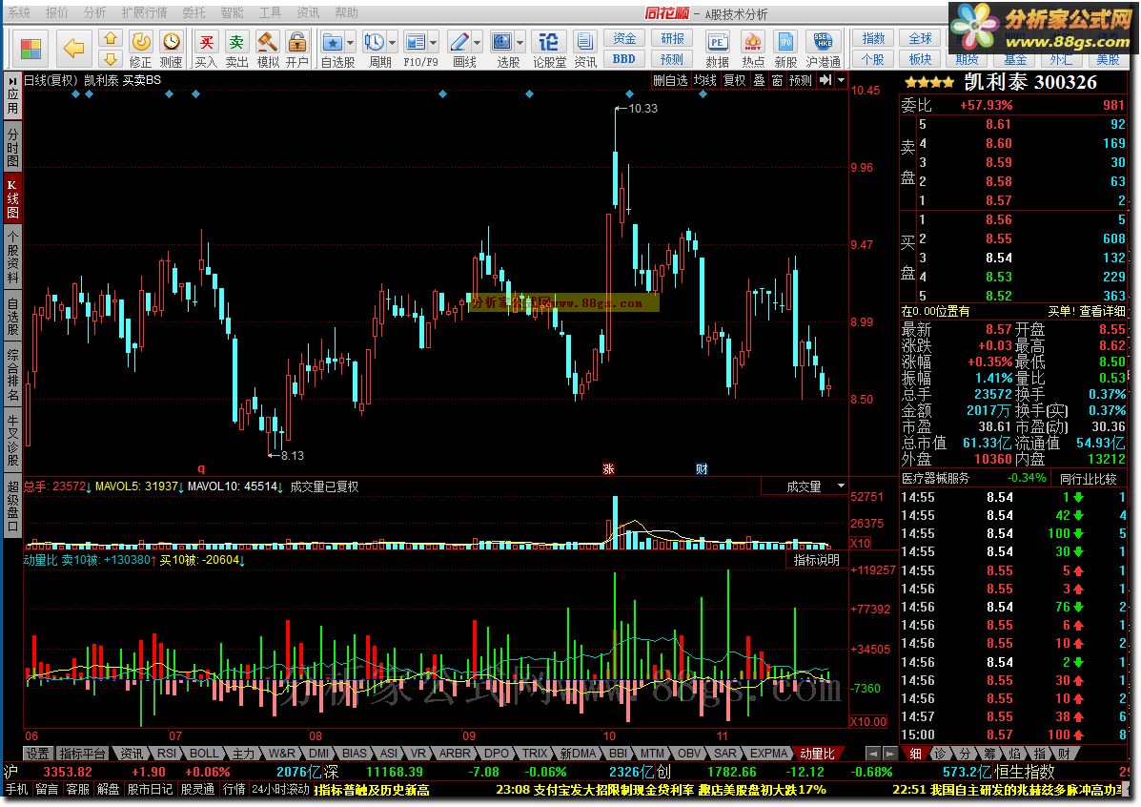Expand the F10/F9 dropdown arrow

pos(434,42)
